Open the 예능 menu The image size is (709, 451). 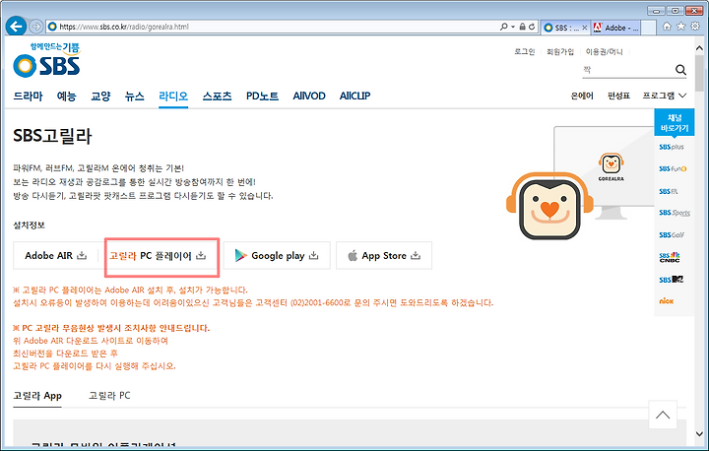[x=67, y=96]
